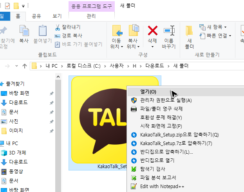Click the address bar folder icon
Viewport: 244px width, 192px height.
[x=34, y=66]
